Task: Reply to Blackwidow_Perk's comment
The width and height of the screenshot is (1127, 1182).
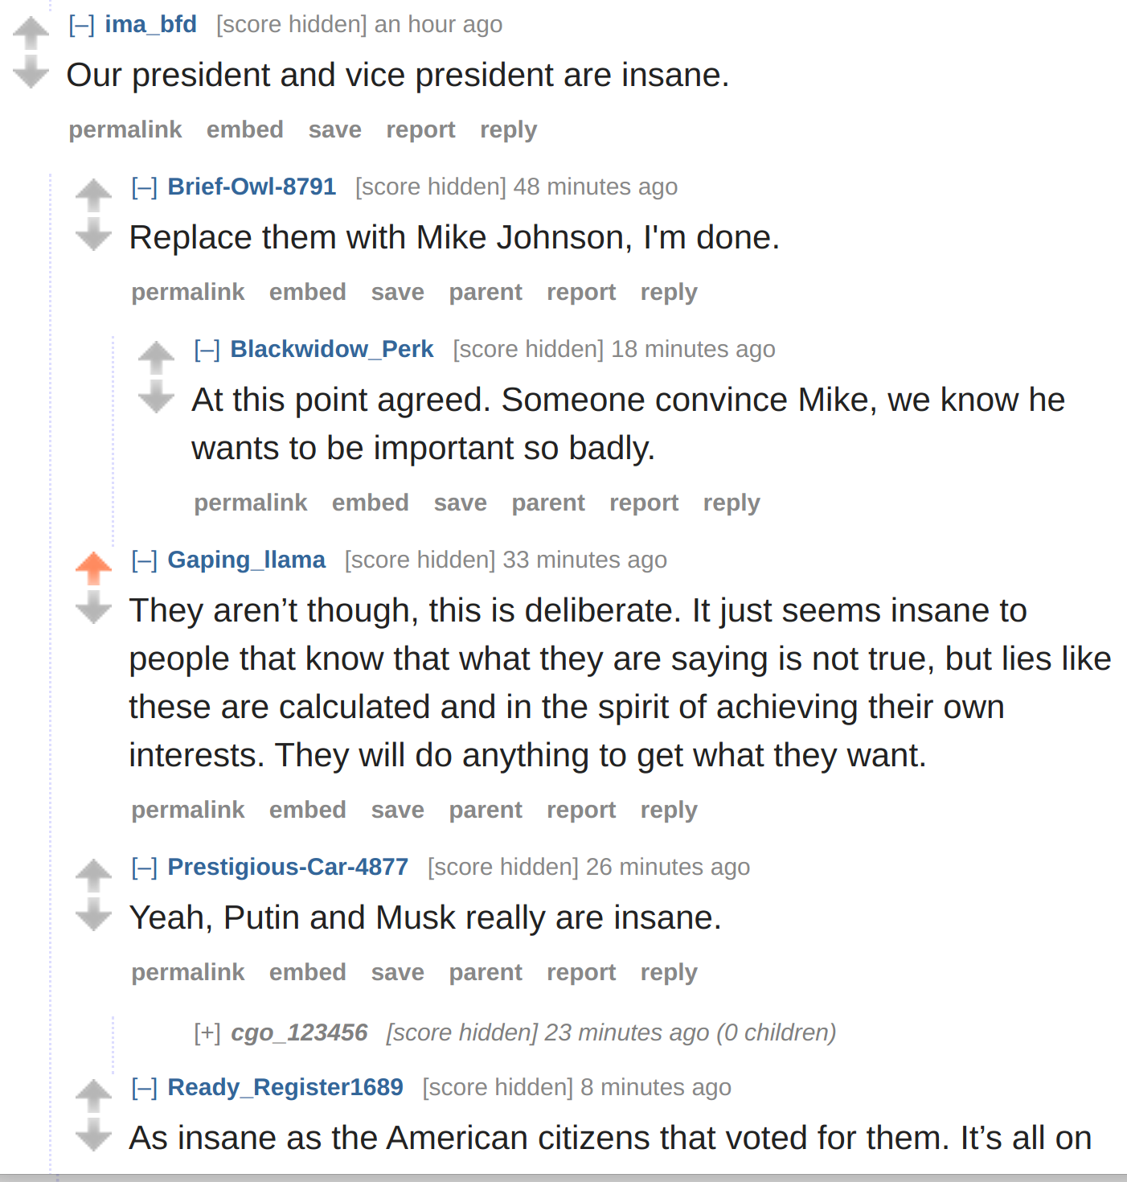Action: coord(732,503)
